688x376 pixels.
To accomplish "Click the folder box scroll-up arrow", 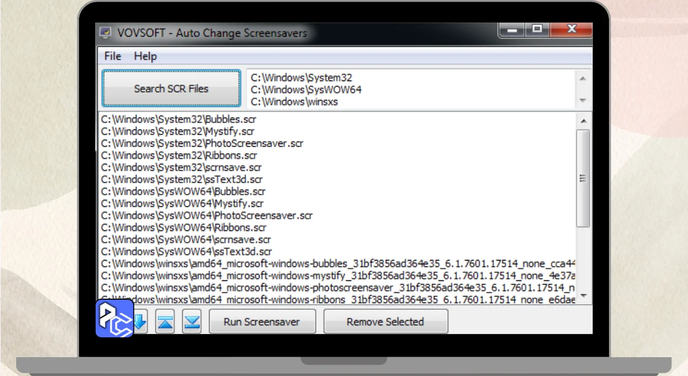I will [x=583, y=78].
